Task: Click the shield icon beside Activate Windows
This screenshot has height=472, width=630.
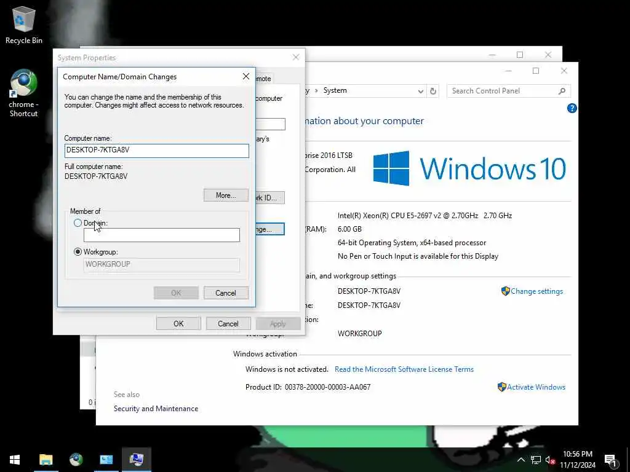Action: pos(501,387)
